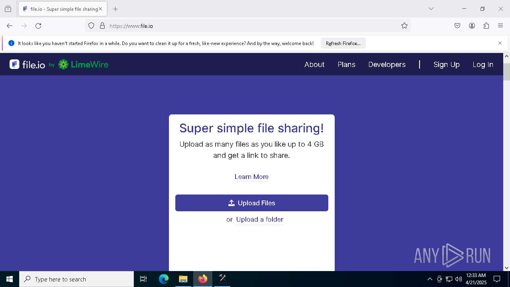The height and width of the screenshot is (287, 510).
Task: Open the Plans page
Action: (347, 65)
